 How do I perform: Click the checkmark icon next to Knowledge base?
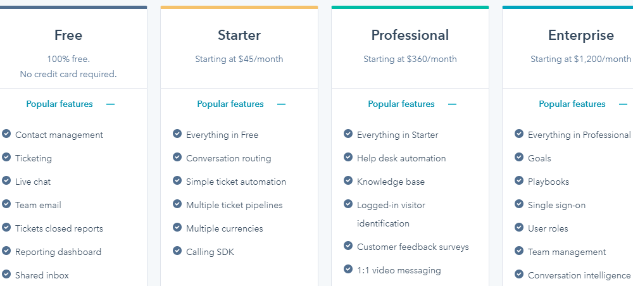tap(348, 181)
